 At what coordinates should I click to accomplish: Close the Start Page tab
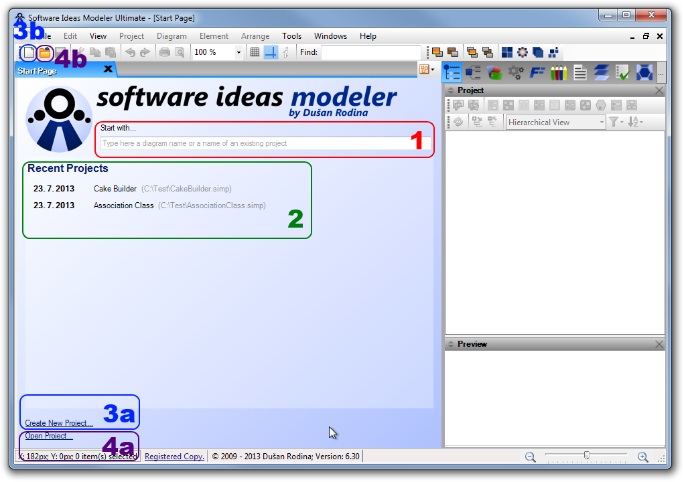[x=108, y=69]
